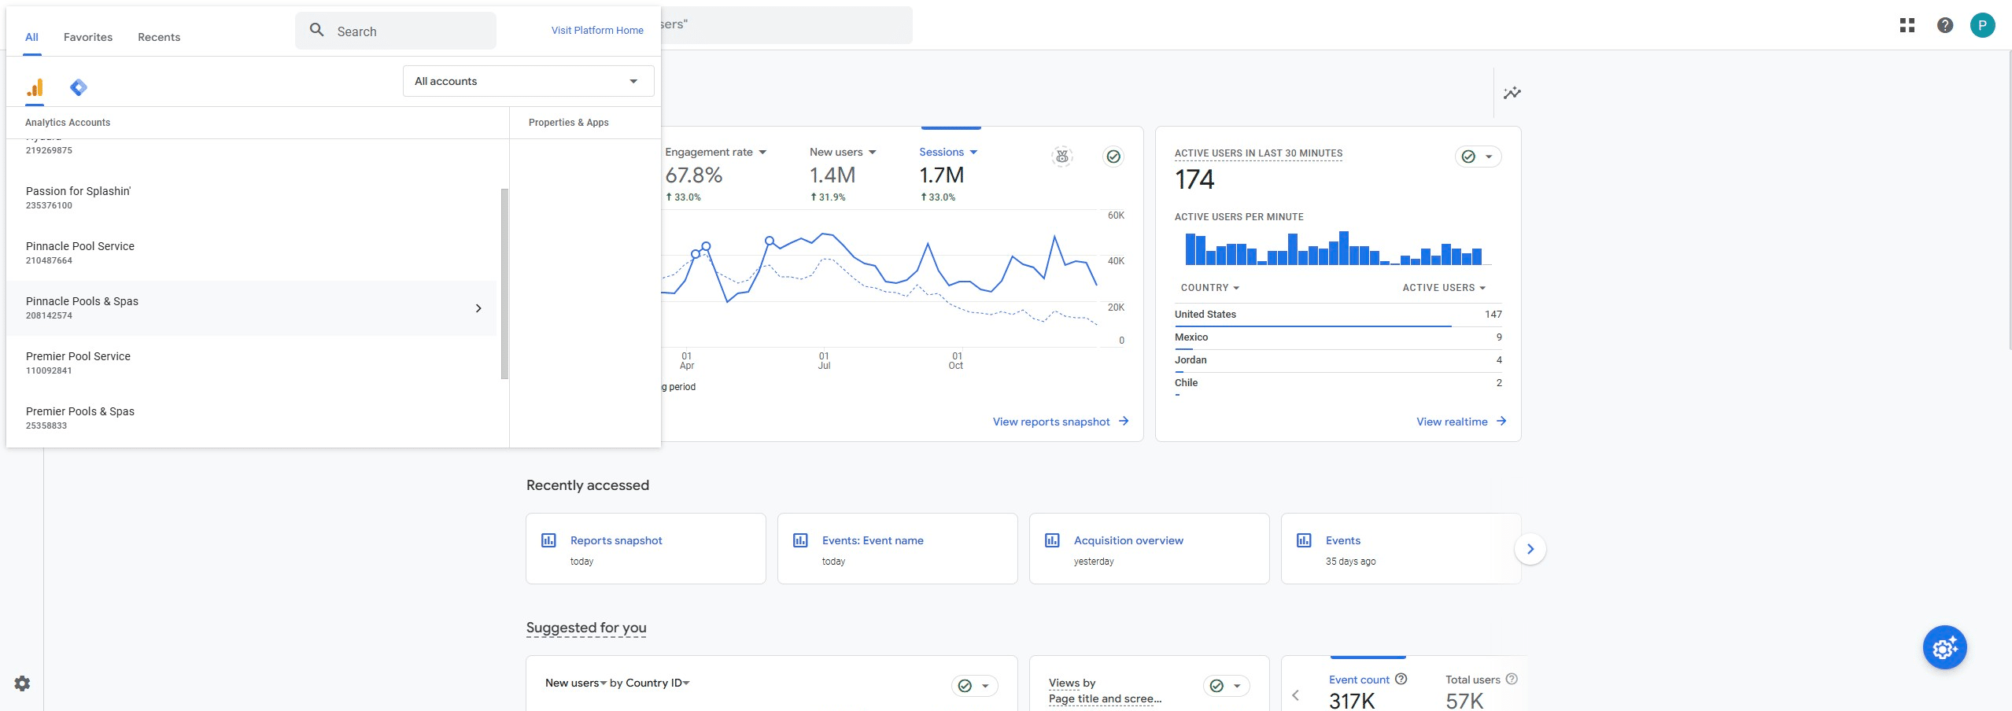The width and height of the screenshot is (2012, 711).
Task: Open the Google apps grid icon
Action: point(1907,25)
